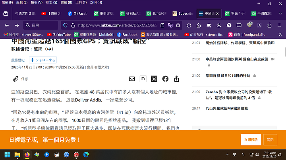The image size is (286, 160).
Task: Switch to the 柏德之門 3 tab
Action: point(25,13)
